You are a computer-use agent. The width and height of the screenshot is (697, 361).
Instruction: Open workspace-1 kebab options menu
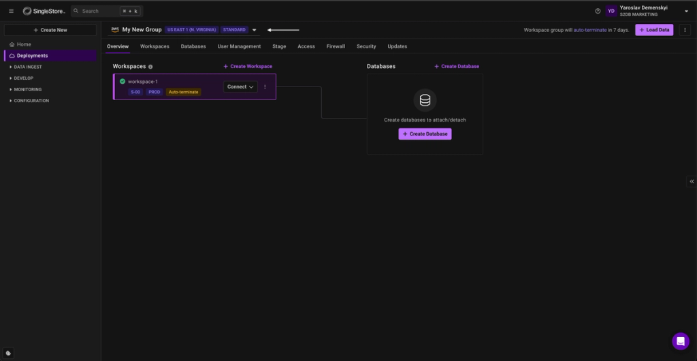265,87
